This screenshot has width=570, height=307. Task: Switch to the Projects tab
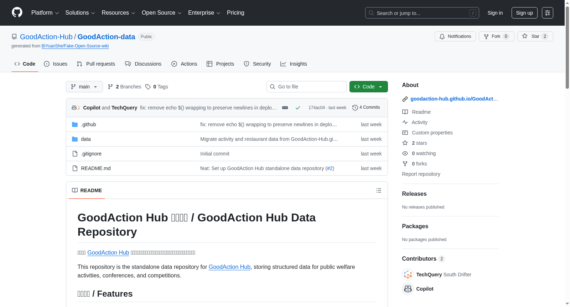pyautogui.click(x=221, y=64)
